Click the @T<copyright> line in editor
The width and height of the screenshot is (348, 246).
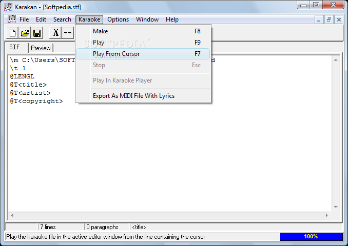[x=36, y=101]
